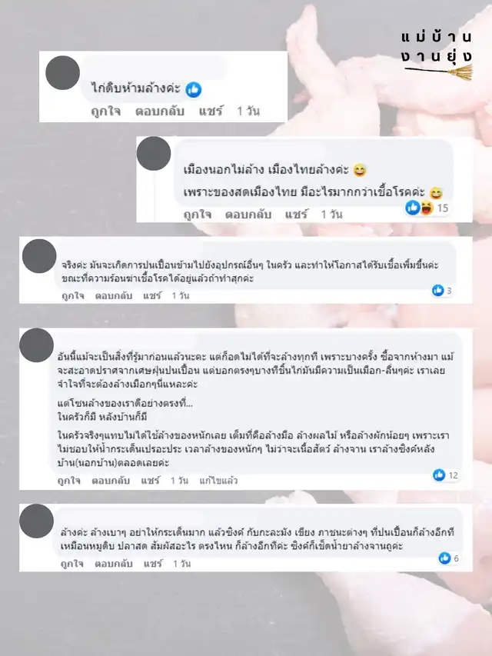This screenshot has height=656, width=492.
Task: Click the thumbs-up icon showing 6 likes
Action: click(445, 558)
